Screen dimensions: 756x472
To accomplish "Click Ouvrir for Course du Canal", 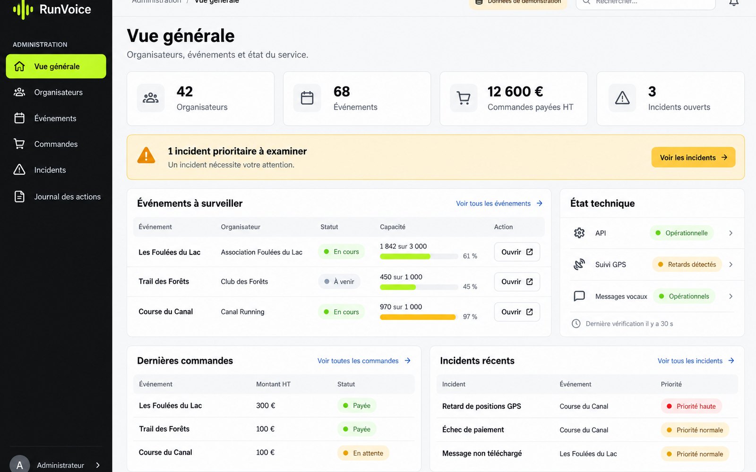I will [517, 312].
